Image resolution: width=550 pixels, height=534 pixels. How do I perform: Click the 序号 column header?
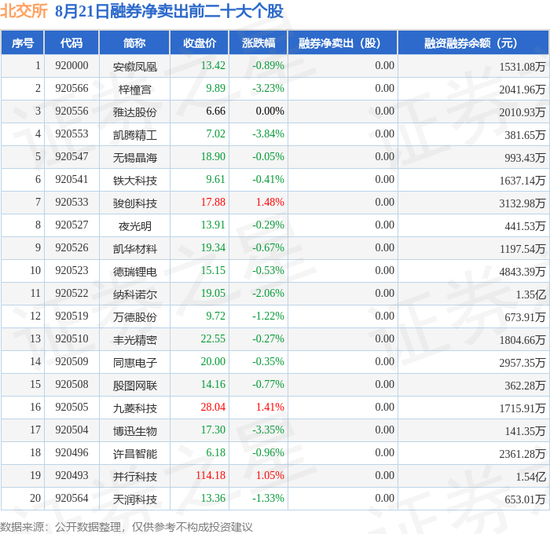[x=23, y=42]
